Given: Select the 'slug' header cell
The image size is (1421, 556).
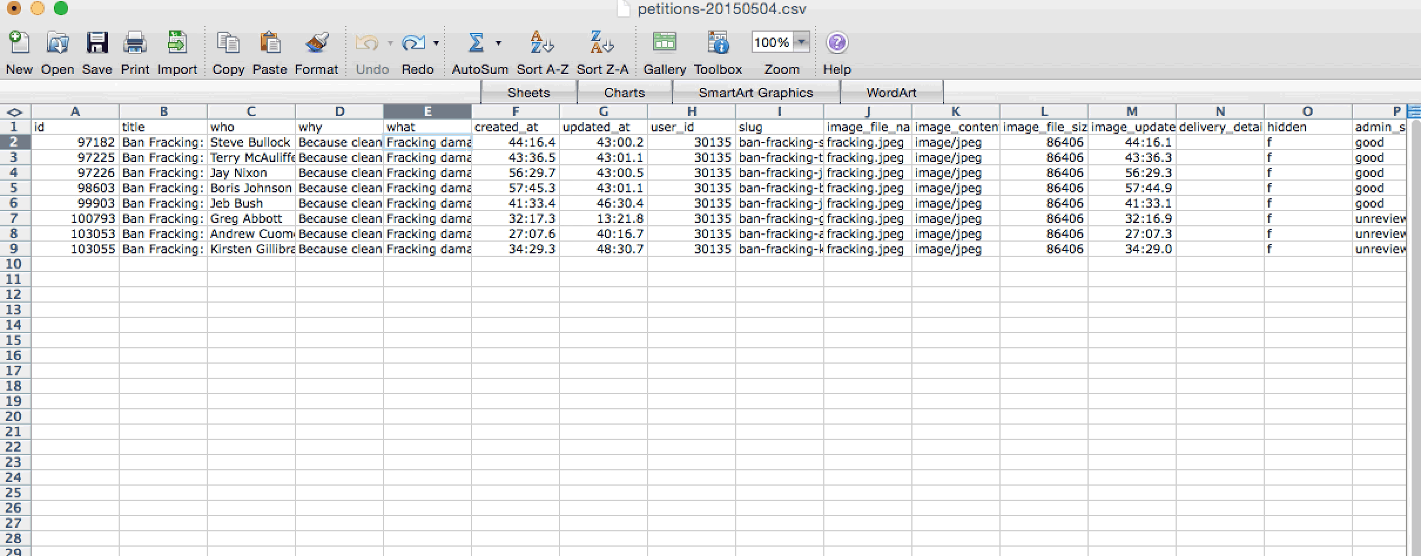Looking at the screenshot, I should click(x=780, y=127).
